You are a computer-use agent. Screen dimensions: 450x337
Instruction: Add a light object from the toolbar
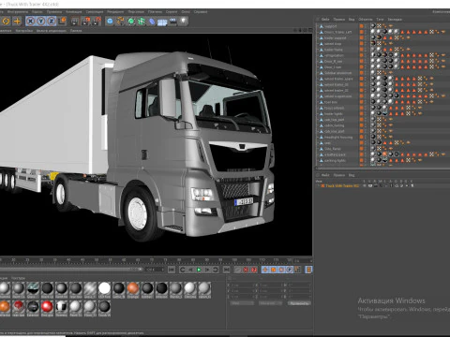pyautogui.click(x=184, y=22)
